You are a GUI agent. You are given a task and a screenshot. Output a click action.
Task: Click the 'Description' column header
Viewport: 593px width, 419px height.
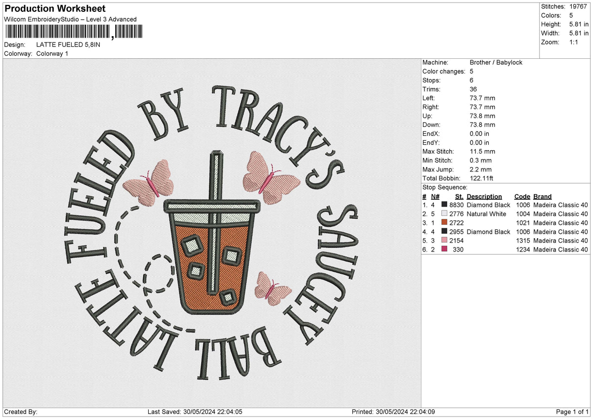[x=484, y=196]
